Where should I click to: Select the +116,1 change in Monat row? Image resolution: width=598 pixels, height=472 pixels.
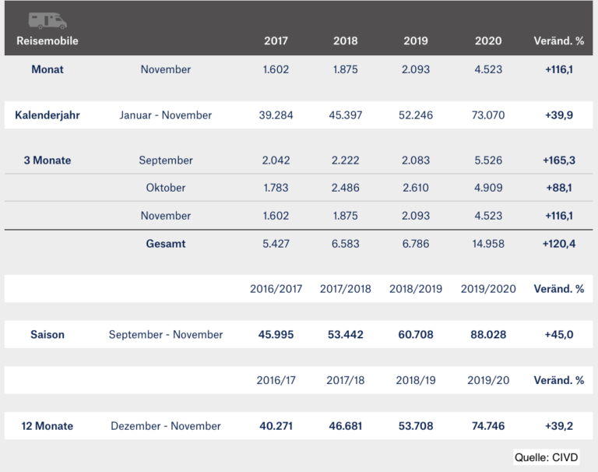pyautogui.click(x=559, y=69)
